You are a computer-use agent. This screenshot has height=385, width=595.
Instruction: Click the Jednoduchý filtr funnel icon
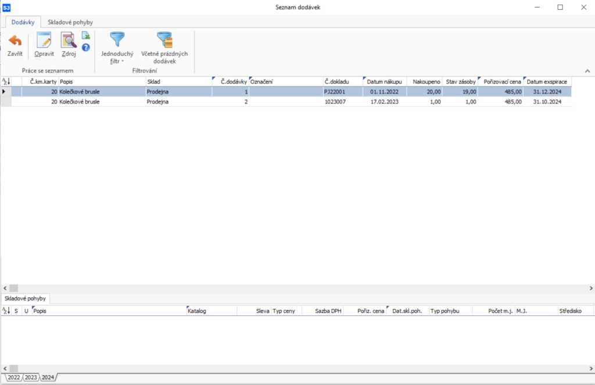click(117, 40)
